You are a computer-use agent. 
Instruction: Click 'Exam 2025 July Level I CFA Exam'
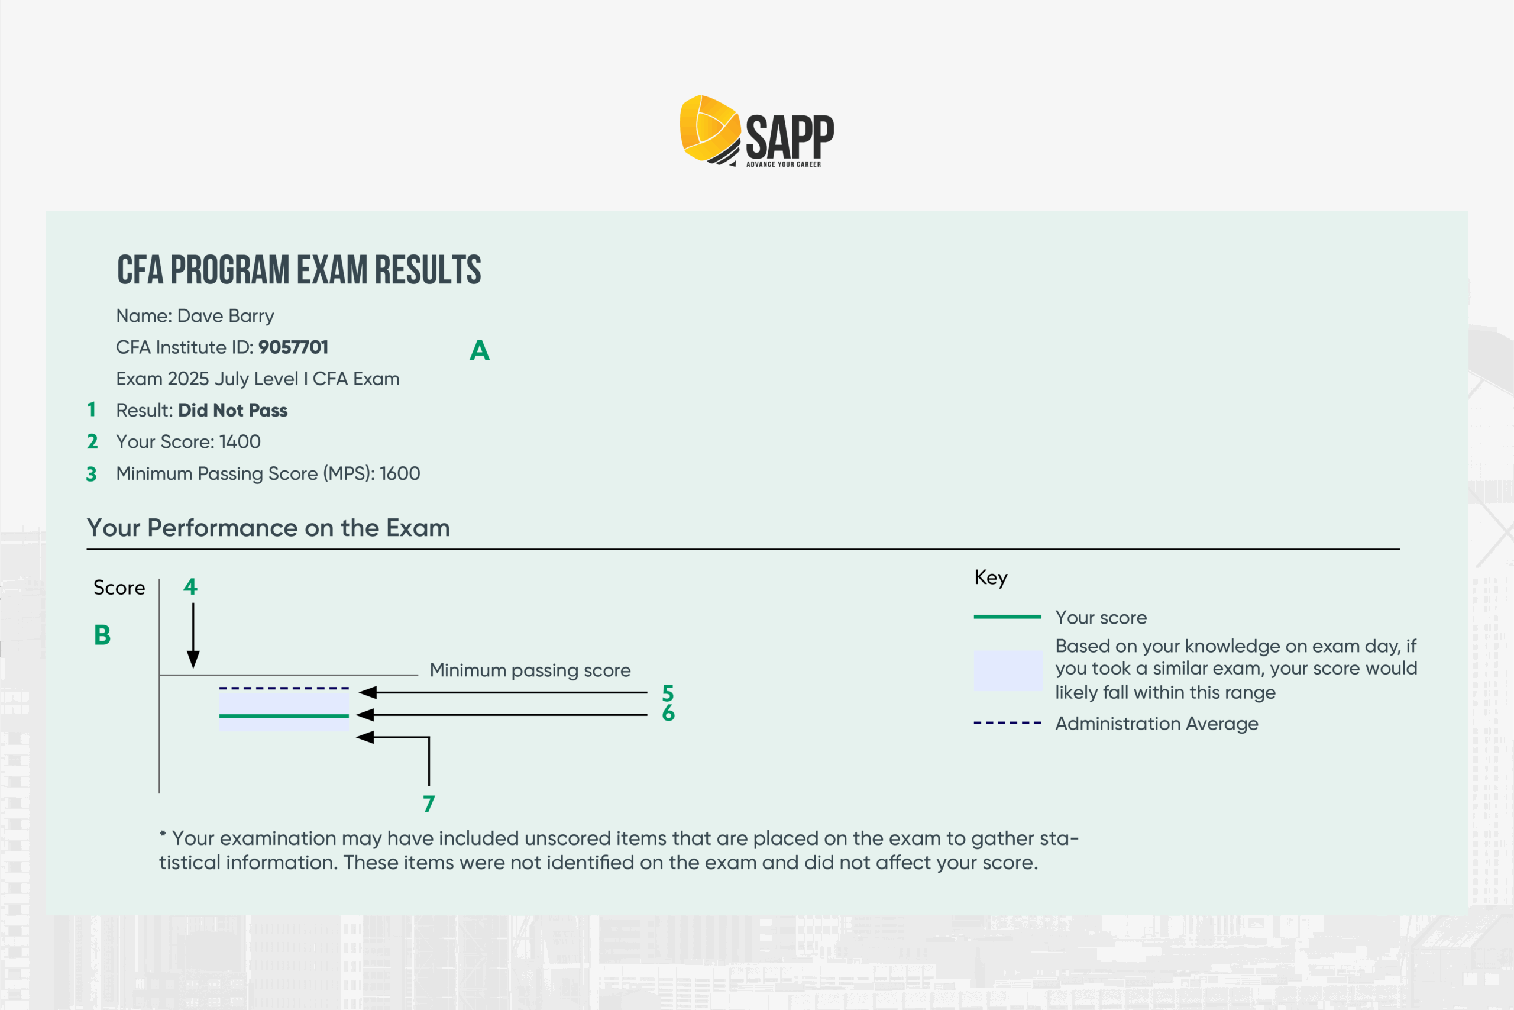pos(257,379)
